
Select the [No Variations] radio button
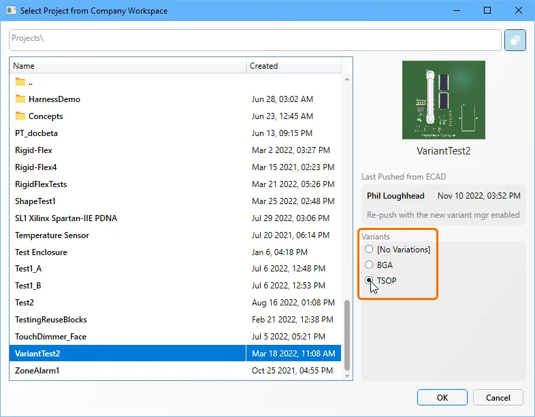pos(369,249)
